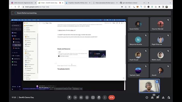
Task: Click the DevKit Demo Day meeting title
Action: coord(26,97)
